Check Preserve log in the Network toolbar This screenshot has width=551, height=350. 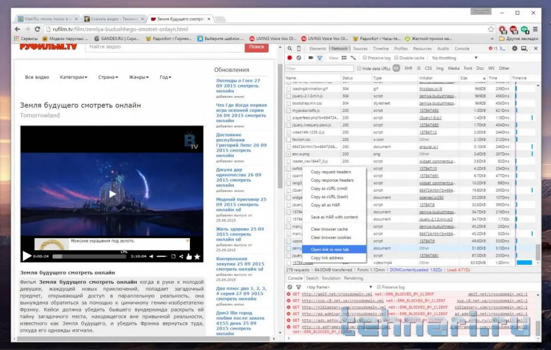[x=365, y=58]
